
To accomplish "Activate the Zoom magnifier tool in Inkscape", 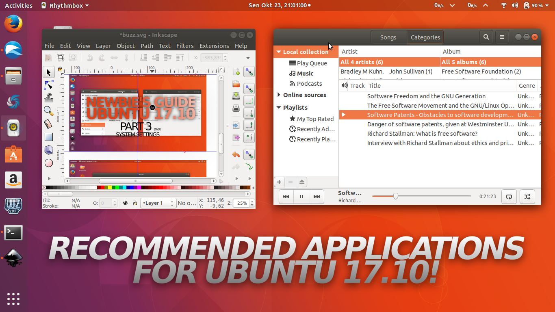I will click(x=49, y=111).
